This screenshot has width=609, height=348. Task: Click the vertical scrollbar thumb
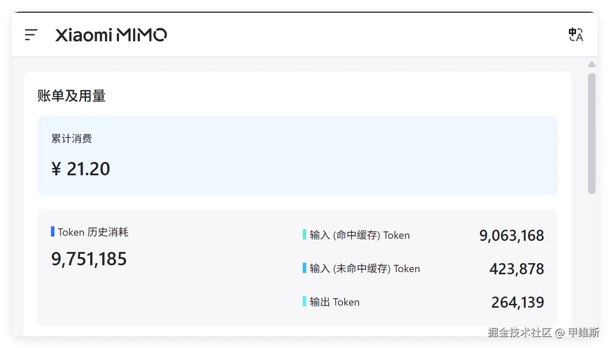592,133
